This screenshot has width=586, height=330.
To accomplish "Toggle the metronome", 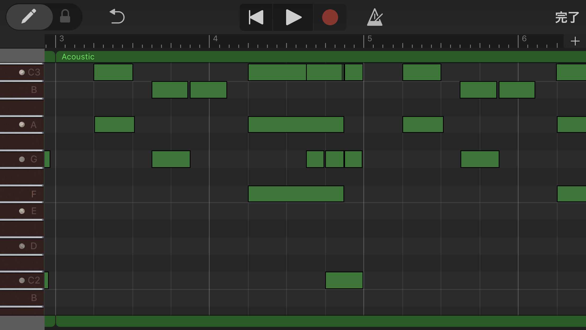I will [375, 17].
